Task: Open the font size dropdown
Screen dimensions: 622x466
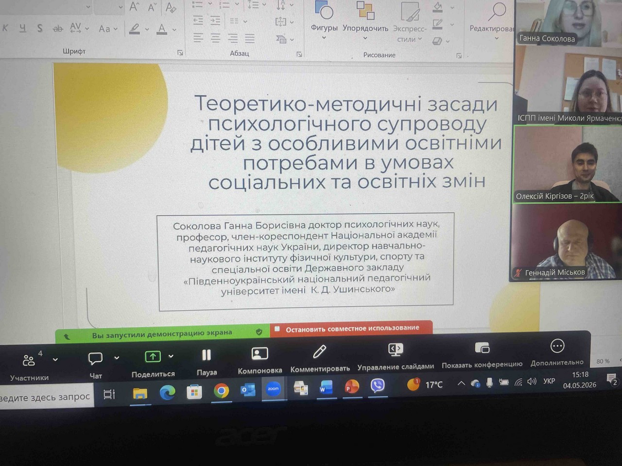Action: tap(121, 7)
